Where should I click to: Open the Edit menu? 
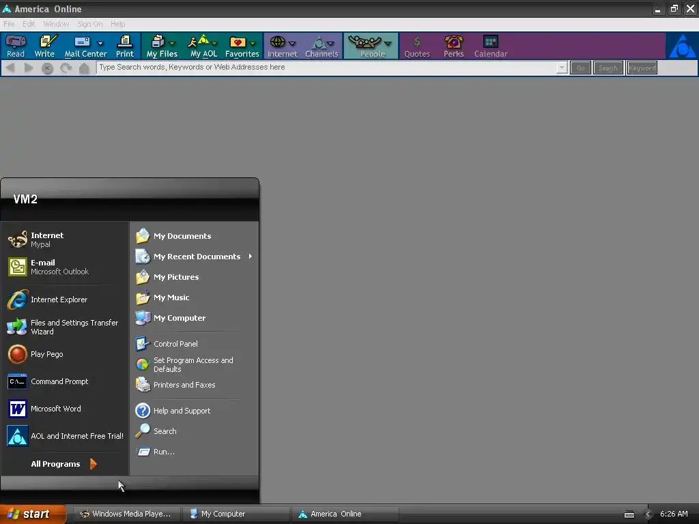point(29,24)
